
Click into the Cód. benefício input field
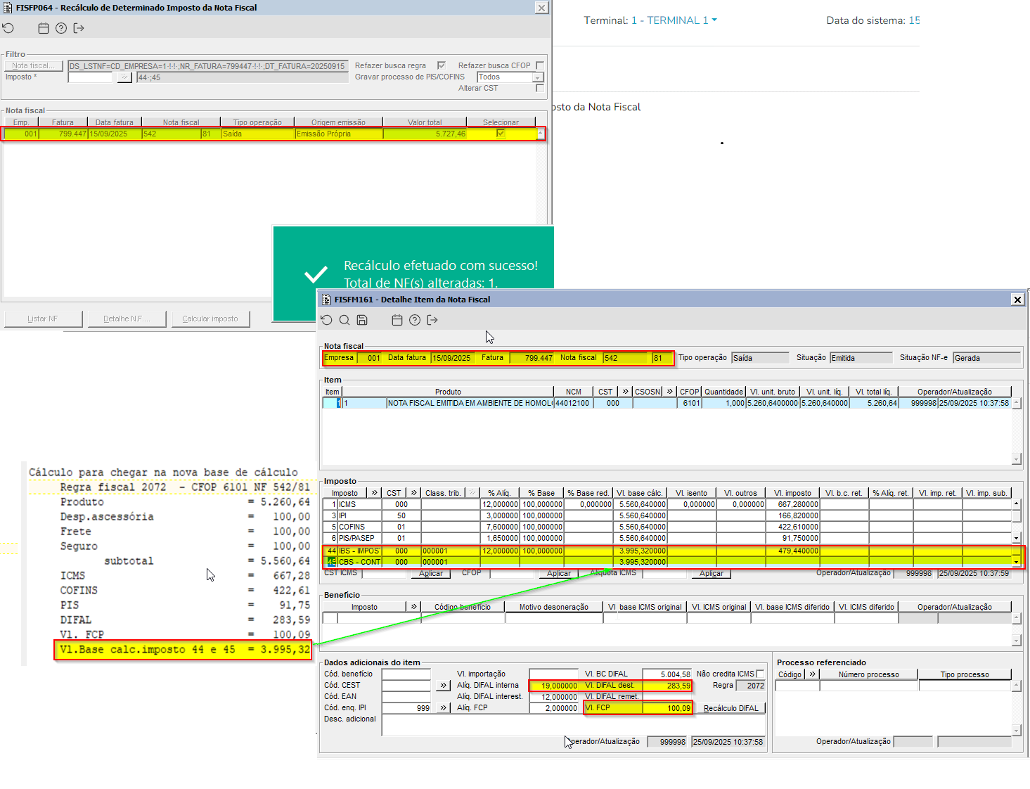406,674
